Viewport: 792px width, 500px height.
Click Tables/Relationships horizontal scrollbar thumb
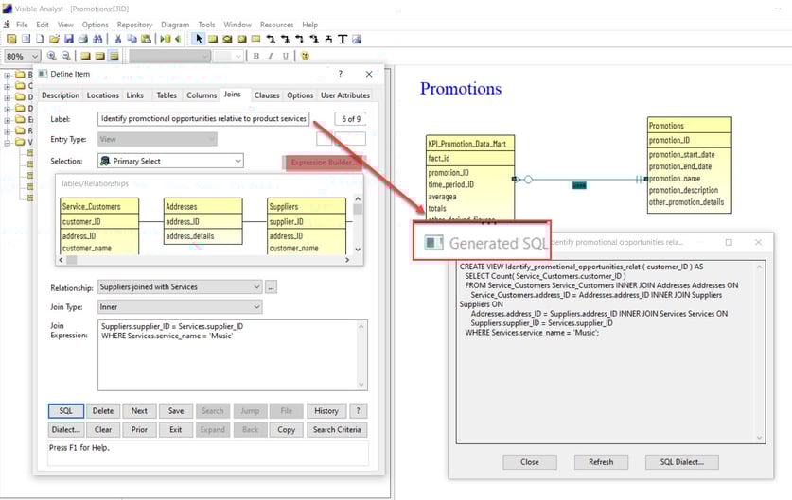pos(72,260)
